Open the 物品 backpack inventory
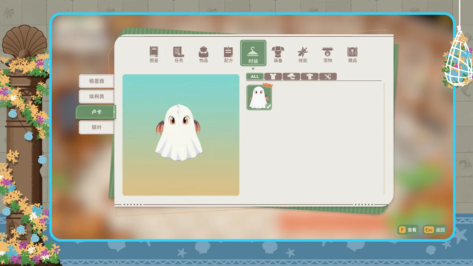Screen dimensions: 473x266 coord(203,54)
